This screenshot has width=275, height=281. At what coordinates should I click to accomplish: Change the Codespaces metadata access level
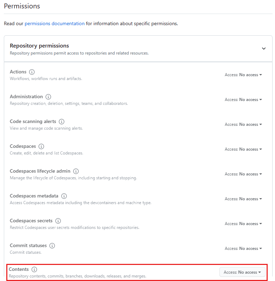243,199
